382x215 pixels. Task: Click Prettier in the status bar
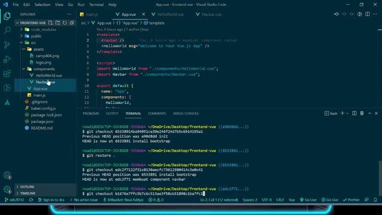click(352, 200)
